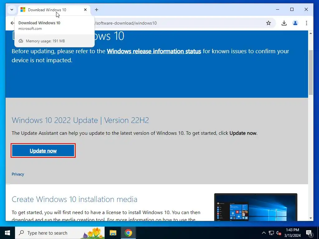Maximize the Chrome window
Image resolution: width=319 pixels, height=239 pixels.
pyautogui.click(x=292, y=9)
